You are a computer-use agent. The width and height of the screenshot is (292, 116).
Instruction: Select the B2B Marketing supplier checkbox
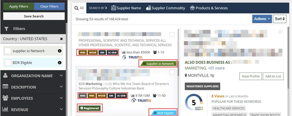tap(172, 72)
